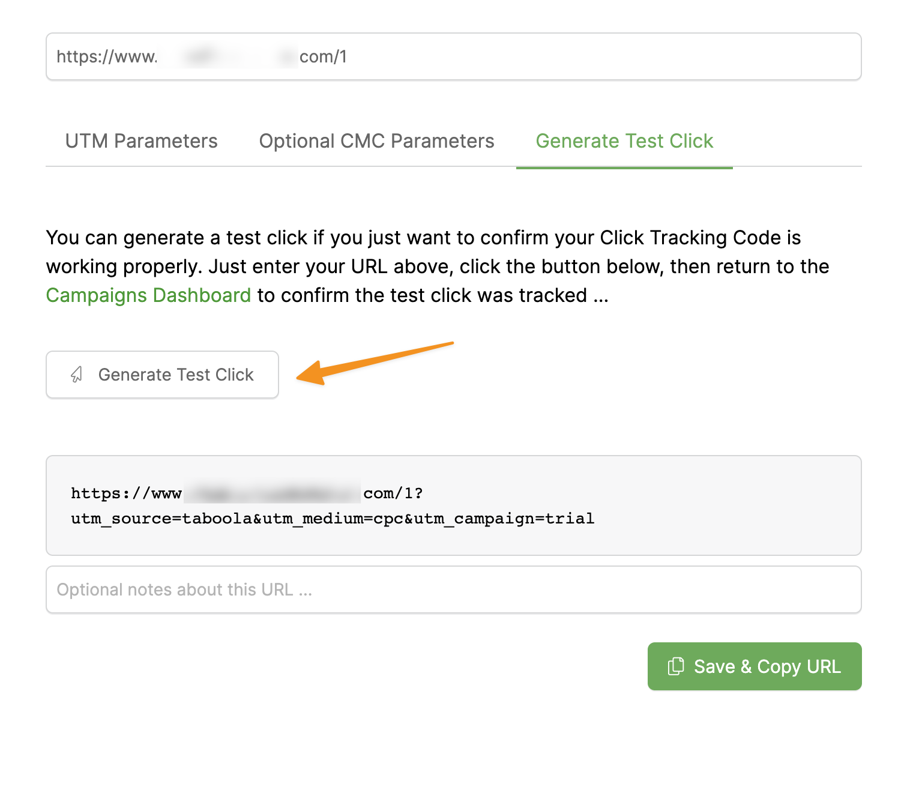The width and height of the screenshot is (916, 796).
Task: Click the orange arrow pointing at the button
Action: [372, 363]
